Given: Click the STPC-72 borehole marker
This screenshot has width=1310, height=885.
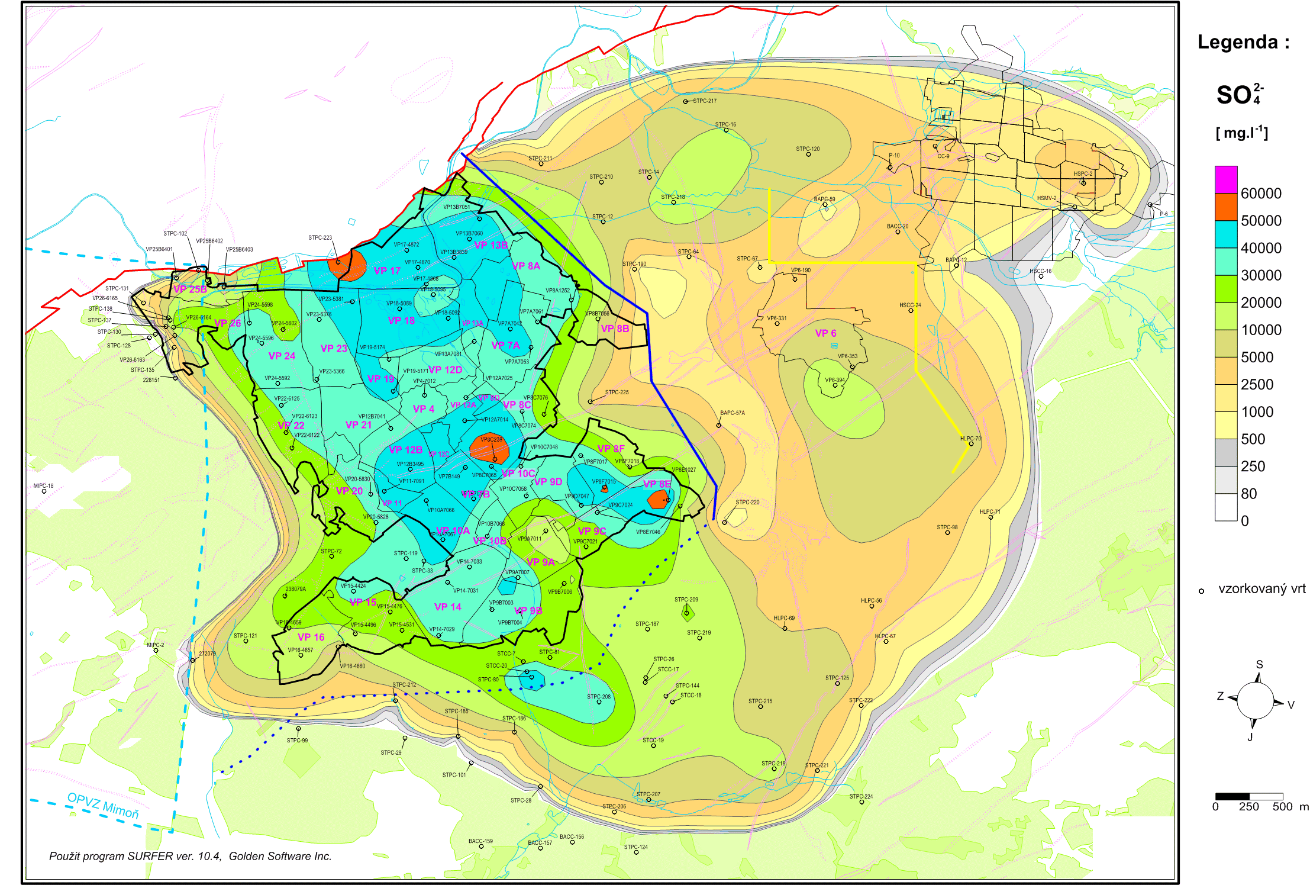Looking at the screenshot, I should (331, 556).
